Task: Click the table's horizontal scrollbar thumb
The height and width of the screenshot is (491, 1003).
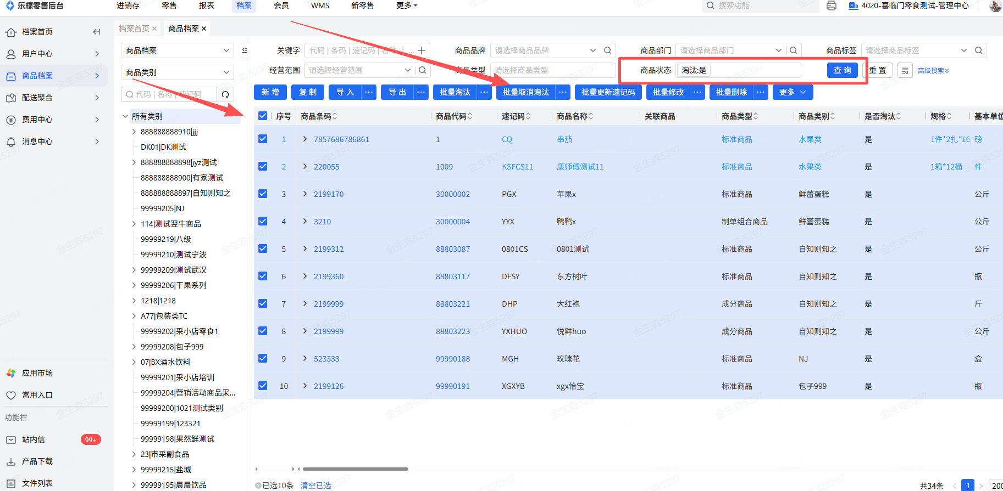Action: pos(356,469)
